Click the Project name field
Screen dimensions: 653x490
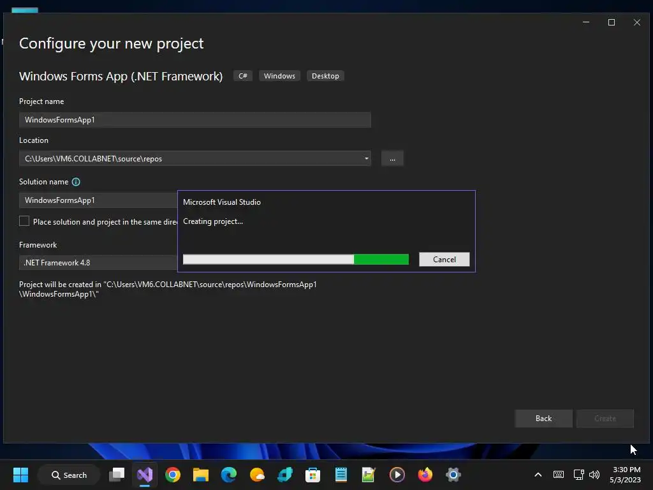[195, 120]
